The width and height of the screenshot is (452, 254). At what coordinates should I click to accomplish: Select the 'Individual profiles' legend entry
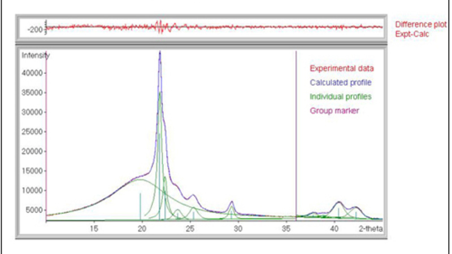341,97
